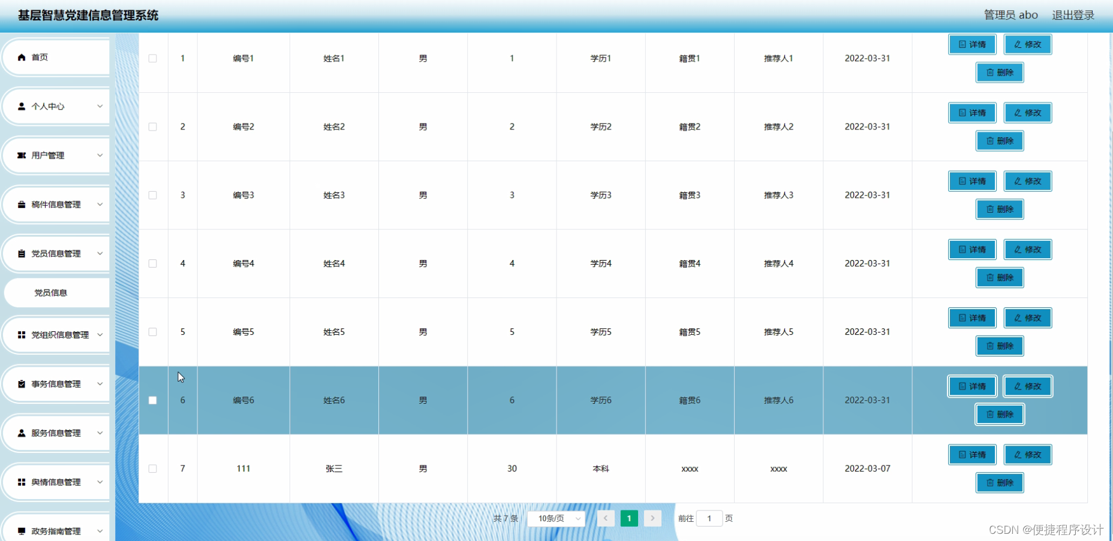Select the 党组织信息管理 grid icon
Screen dimensions: 1113x541
pos(22,334)
